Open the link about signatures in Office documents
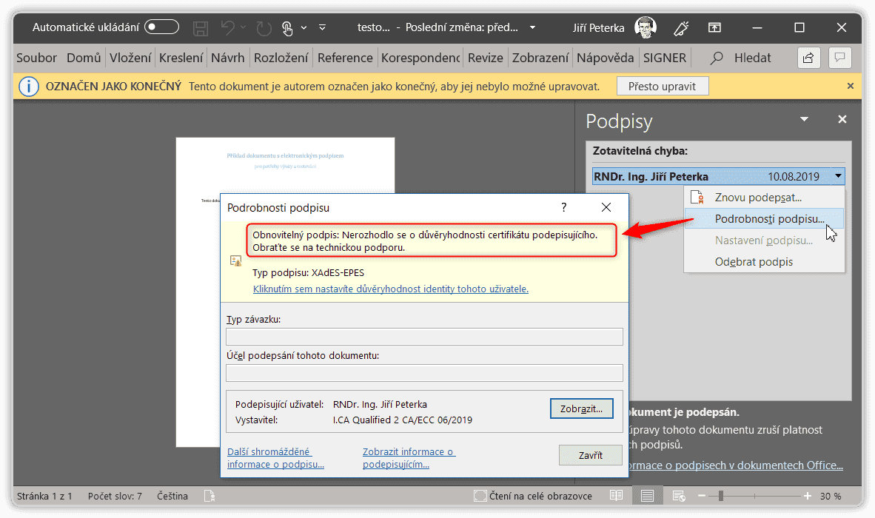The image size is (875, 518). click(736, 465)
